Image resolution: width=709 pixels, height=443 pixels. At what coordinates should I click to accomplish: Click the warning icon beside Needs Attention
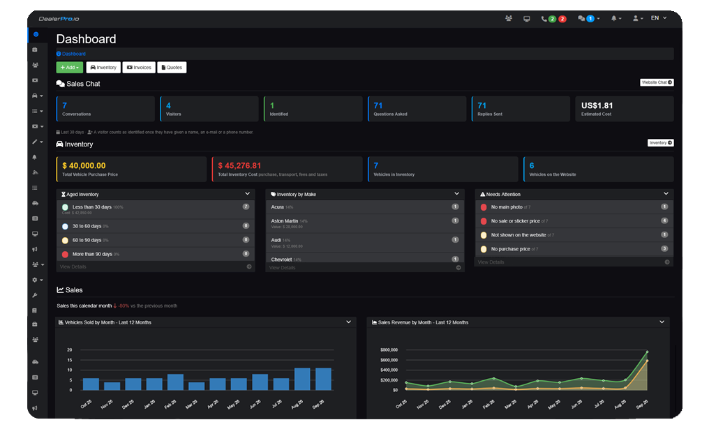tap(482, 195)
